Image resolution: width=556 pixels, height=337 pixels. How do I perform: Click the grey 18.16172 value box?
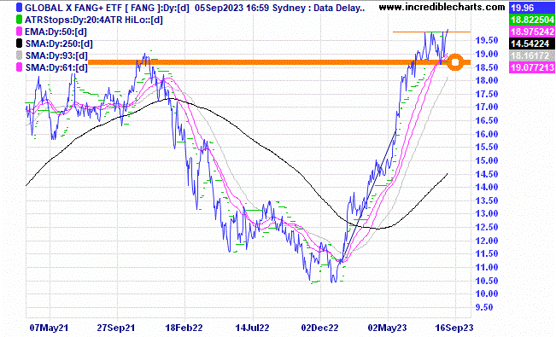(531, 55)
